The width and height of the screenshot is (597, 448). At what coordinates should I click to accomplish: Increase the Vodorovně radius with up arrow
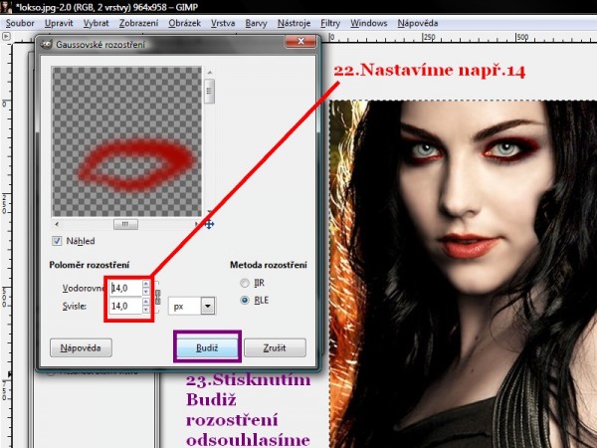pos(146,284)
